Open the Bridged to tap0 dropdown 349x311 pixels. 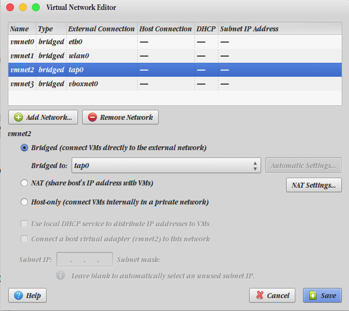pos(166,166)
